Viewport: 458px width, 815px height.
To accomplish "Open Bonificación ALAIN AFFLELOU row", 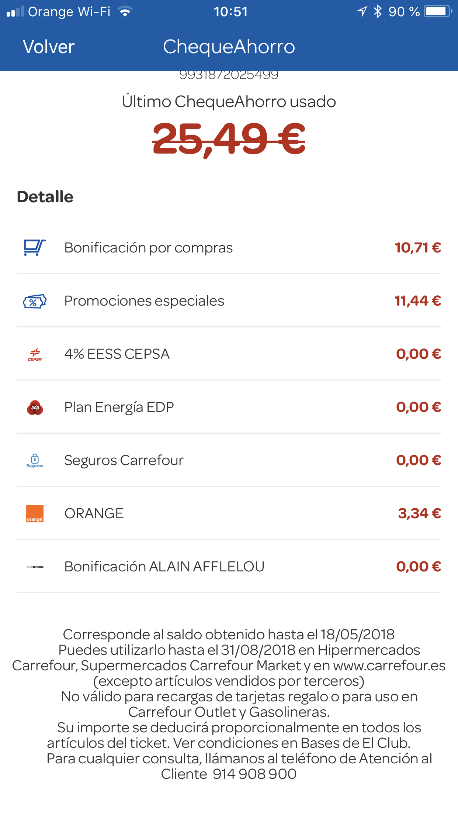I will point(164,567).
